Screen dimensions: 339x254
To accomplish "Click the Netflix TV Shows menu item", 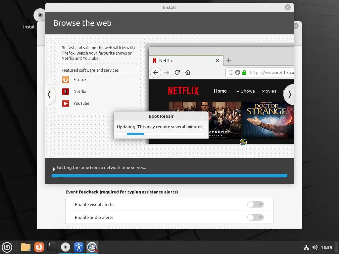I will pyautogui.click(x=244, y=91).
